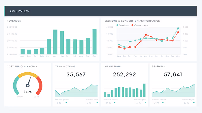The width and height of the screenshot is (202, 113).
Task: Toggle the Sessions series legend label
Action: 124,25
